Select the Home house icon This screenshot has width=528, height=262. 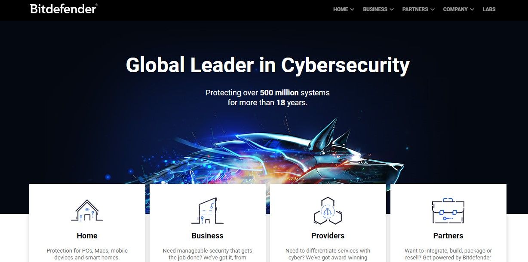tap(87, 210)
